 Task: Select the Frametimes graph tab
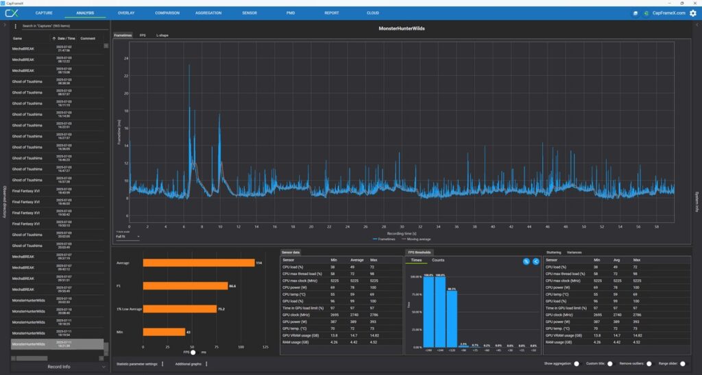tap(123, 36)
